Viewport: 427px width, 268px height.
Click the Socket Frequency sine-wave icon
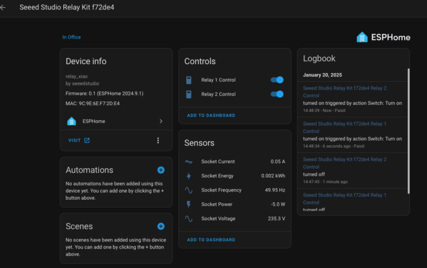click(189, 190)
